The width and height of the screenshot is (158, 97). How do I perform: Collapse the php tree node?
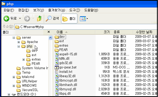19,46
